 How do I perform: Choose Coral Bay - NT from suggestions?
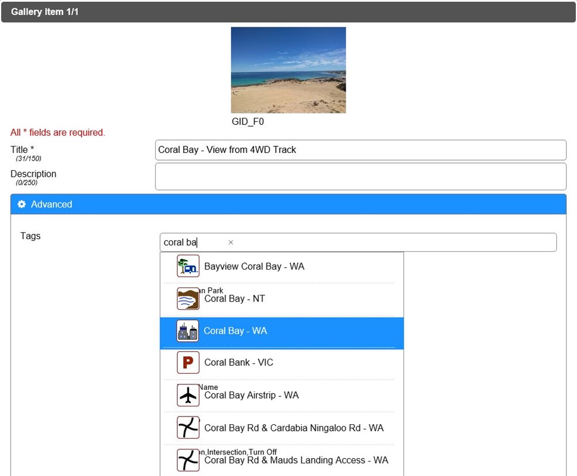click(234, 299)
